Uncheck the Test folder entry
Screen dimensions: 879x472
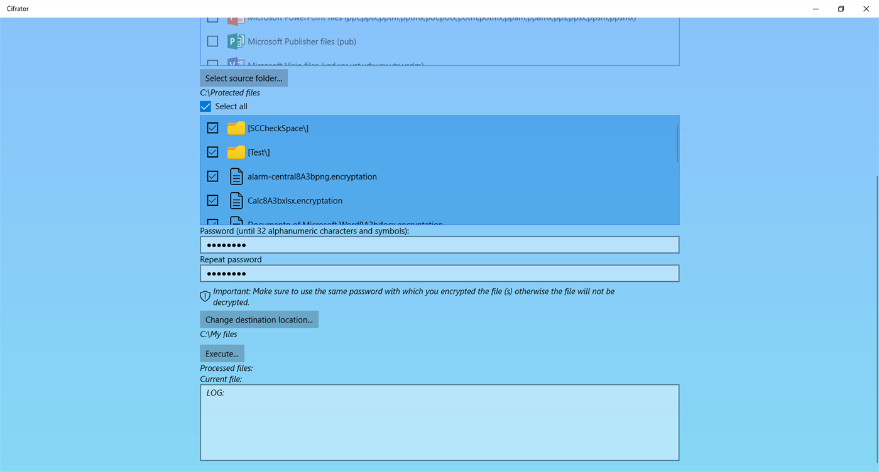click(212, 152)
